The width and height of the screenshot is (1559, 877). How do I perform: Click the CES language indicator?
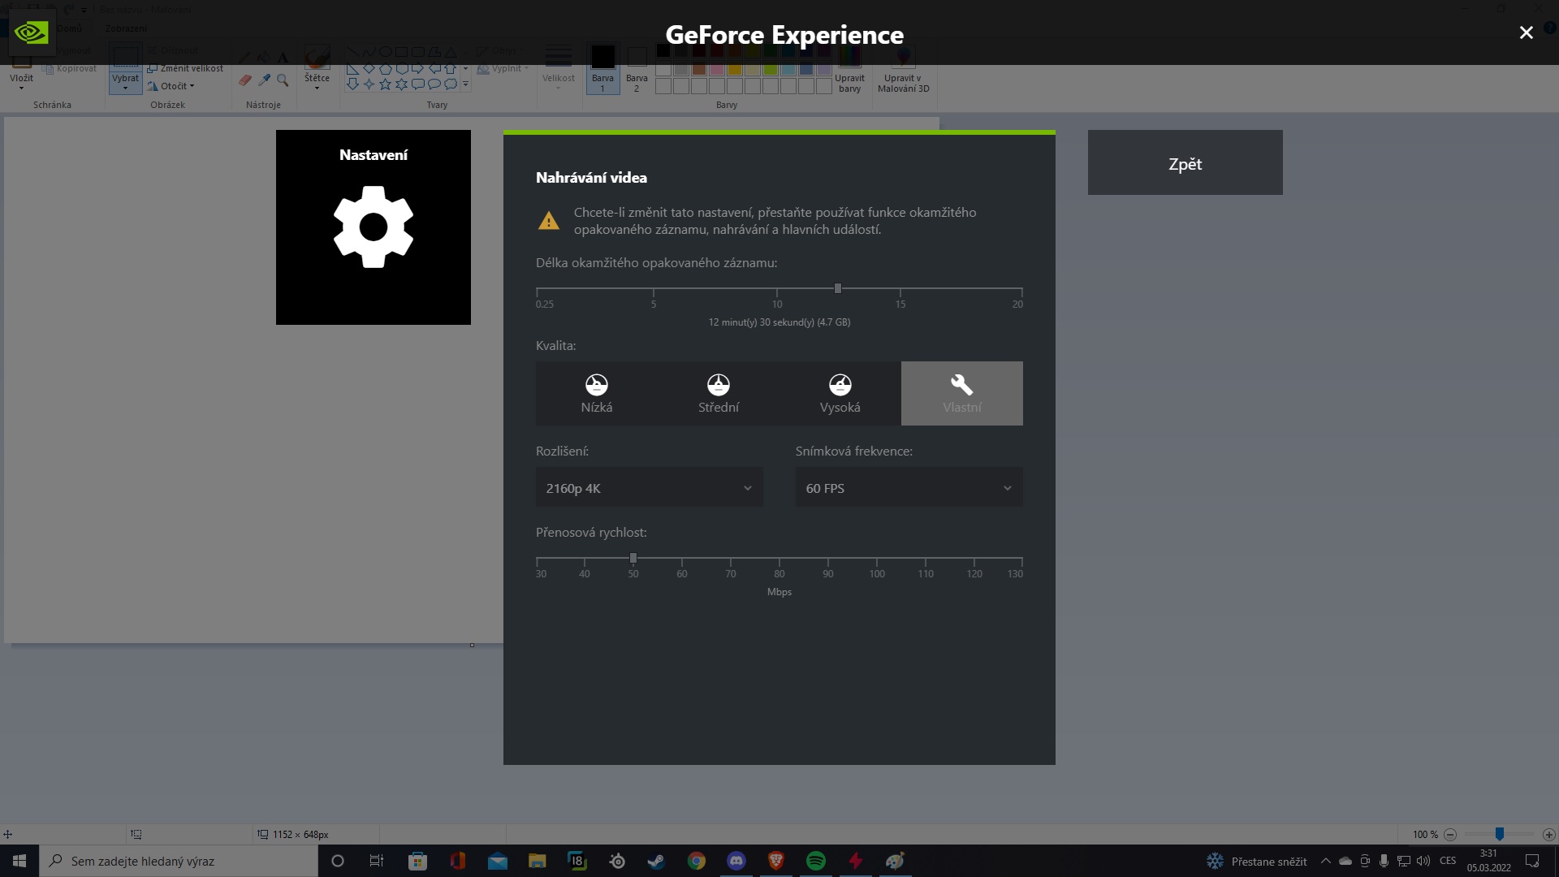click(1448, 861)
